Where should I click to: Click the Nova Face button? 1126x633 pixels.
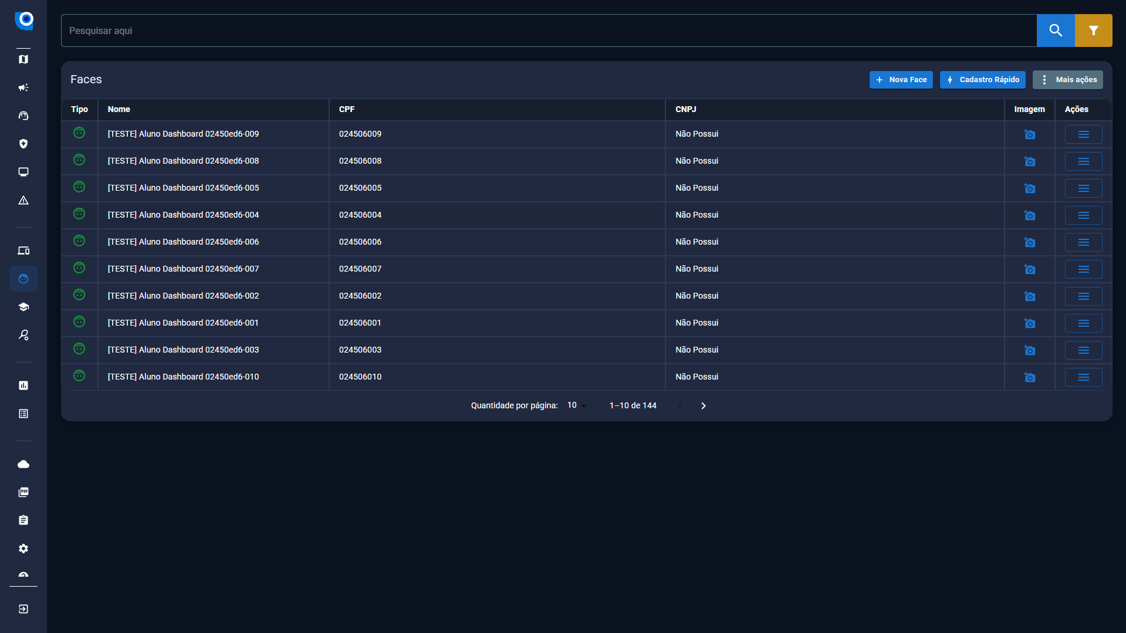pos(901,80)
